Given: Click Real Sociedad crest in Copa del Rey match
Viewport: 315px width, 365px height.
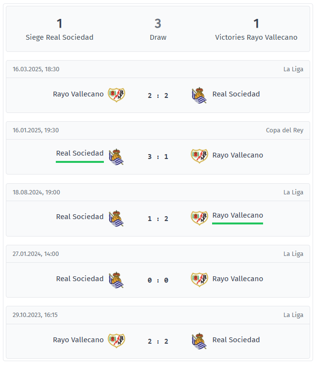Looking at the screenshot, I should click(116, 156).
